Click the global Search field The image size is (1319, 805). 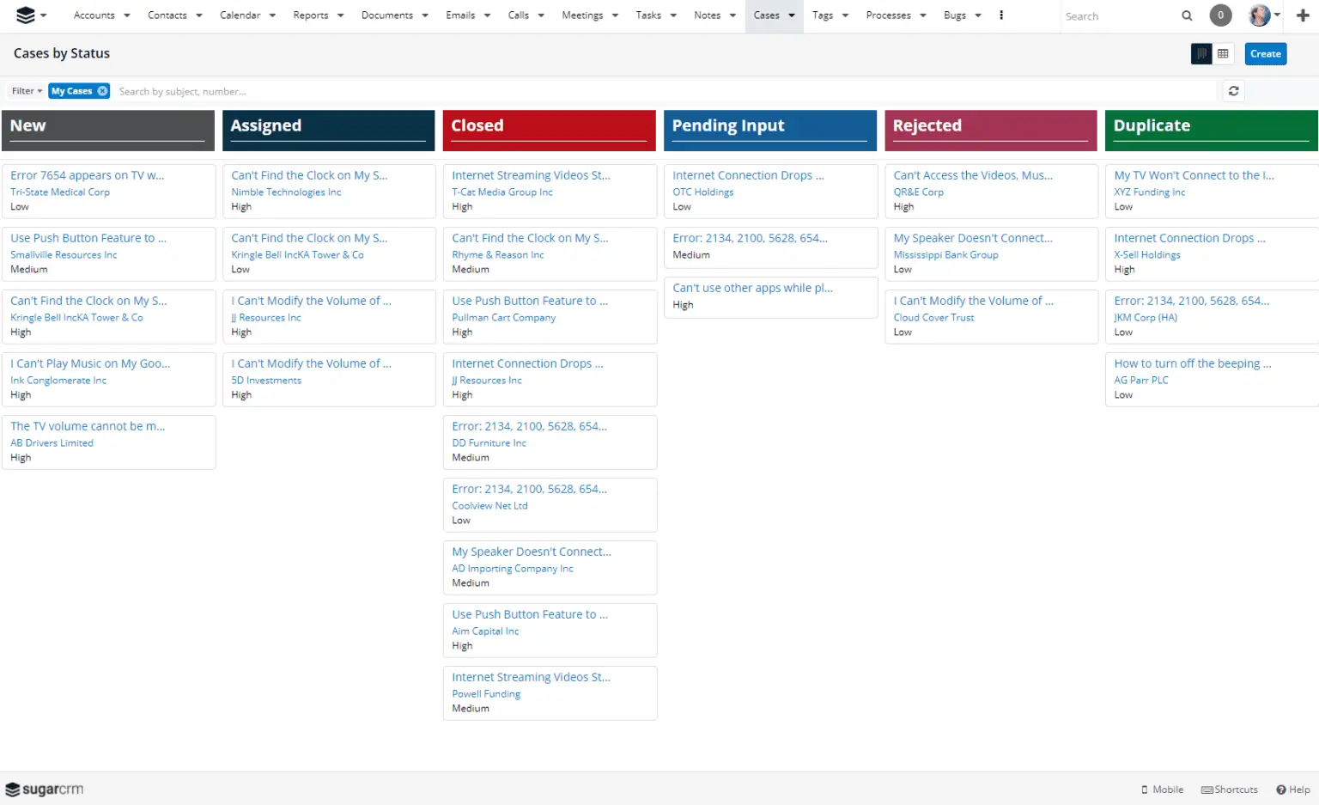pos(1119,16)
